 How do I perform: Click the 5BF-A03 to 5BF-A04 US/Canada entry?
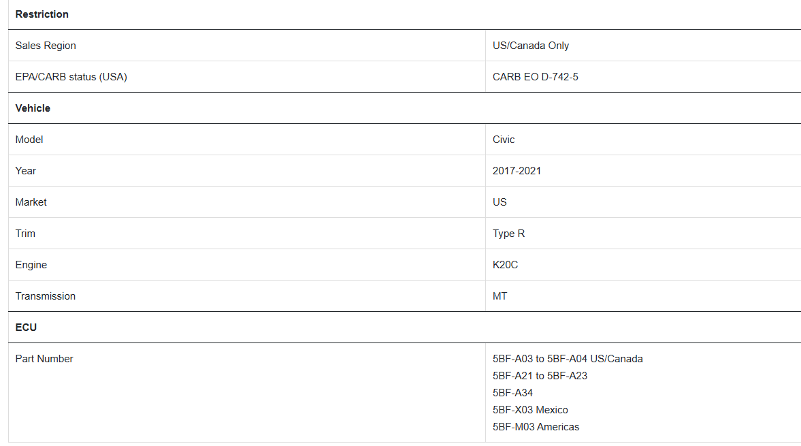click(x=568, y=359)
